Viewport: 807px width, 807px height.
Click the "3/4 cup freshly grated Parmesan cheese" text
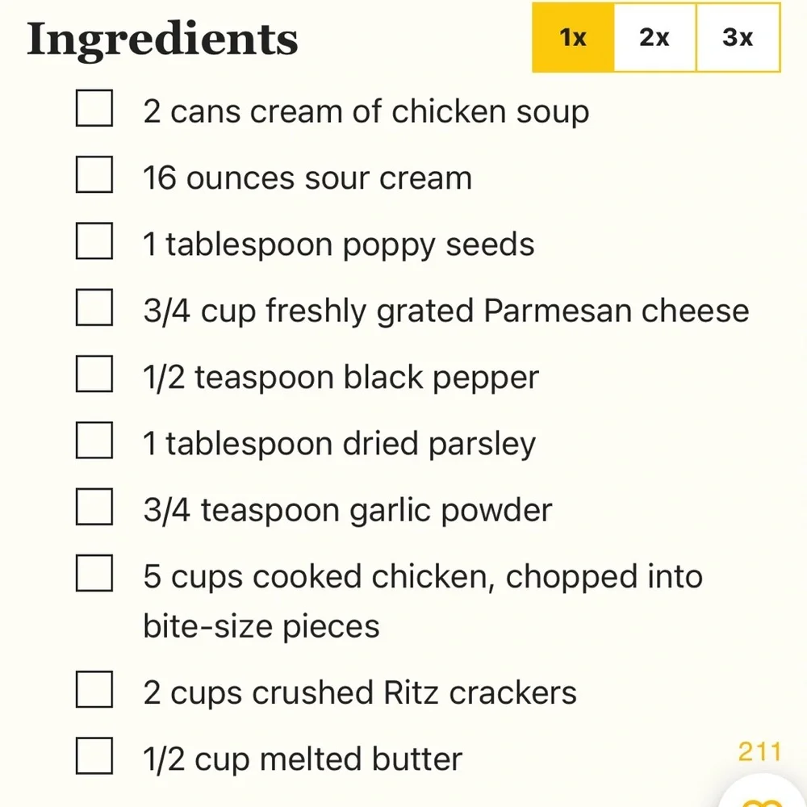(446, 311)
